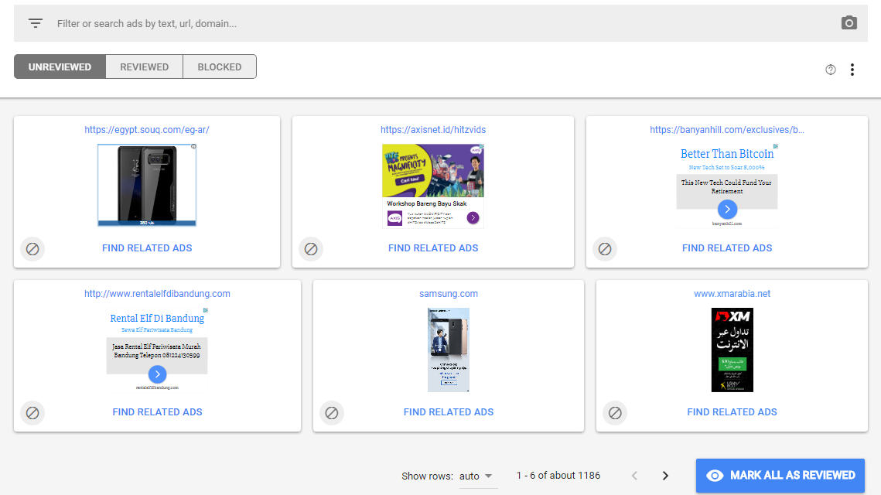
Task: Block the Better Than Bitcoin ad
Action: (604, 249)
